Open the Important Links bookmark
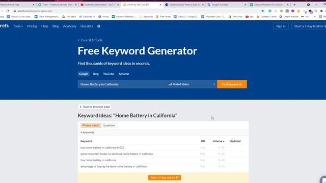 [213, 17]
